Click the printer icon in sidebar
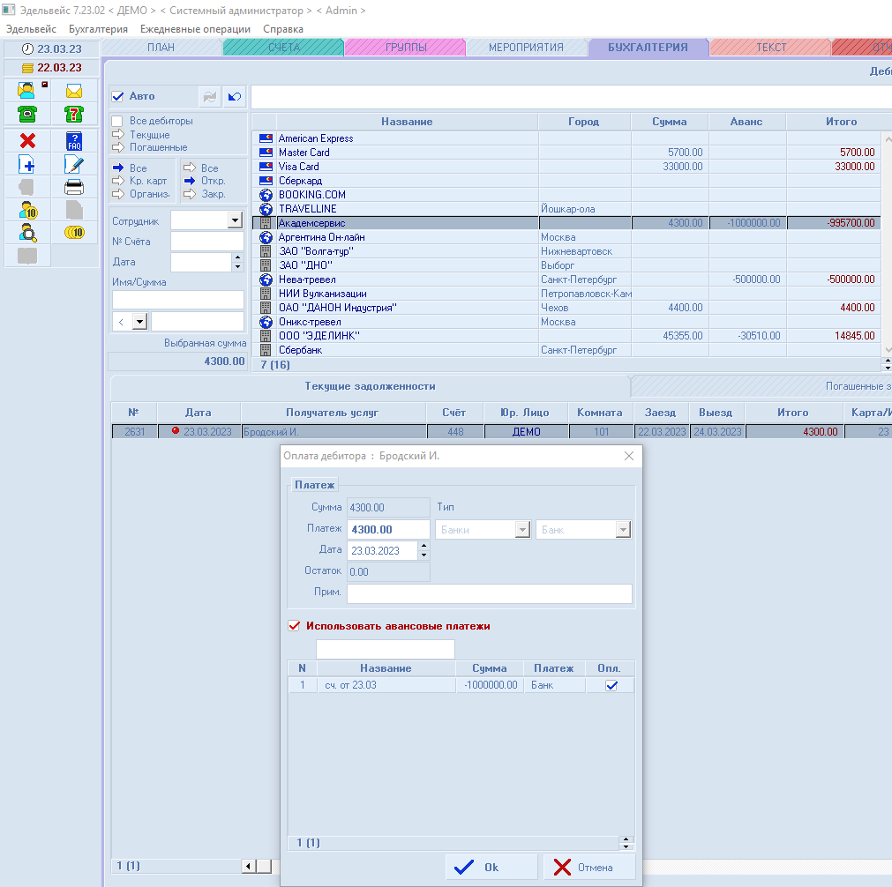 (74, 187)
